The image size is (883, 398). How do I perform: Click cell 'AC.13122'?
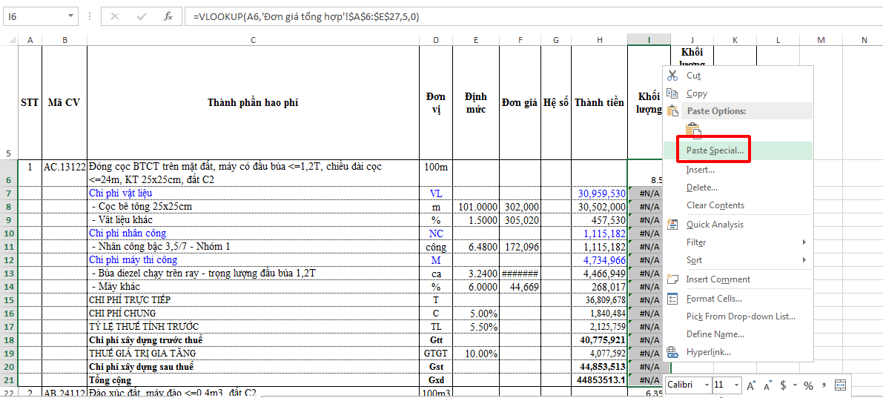point(65,173)
